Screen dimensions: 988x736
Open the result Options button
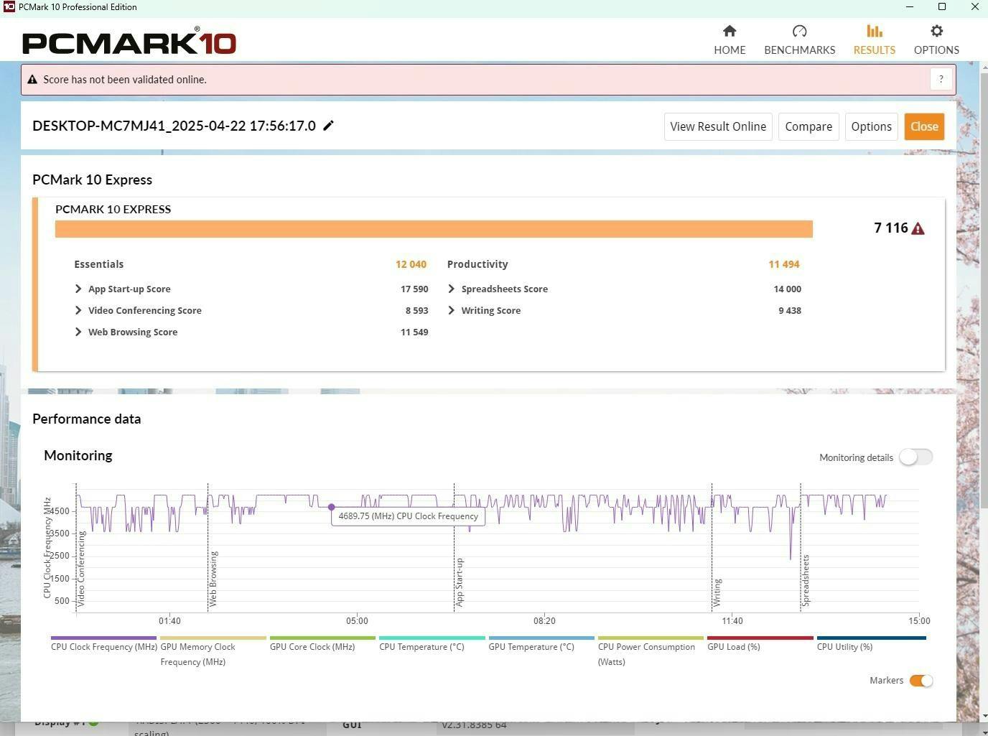point(871,126)
